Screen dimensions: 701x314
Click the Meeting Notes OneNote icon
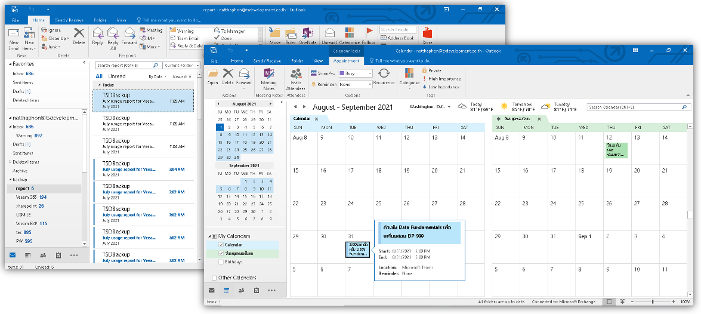pyautogui.click(x=268, y=79)
